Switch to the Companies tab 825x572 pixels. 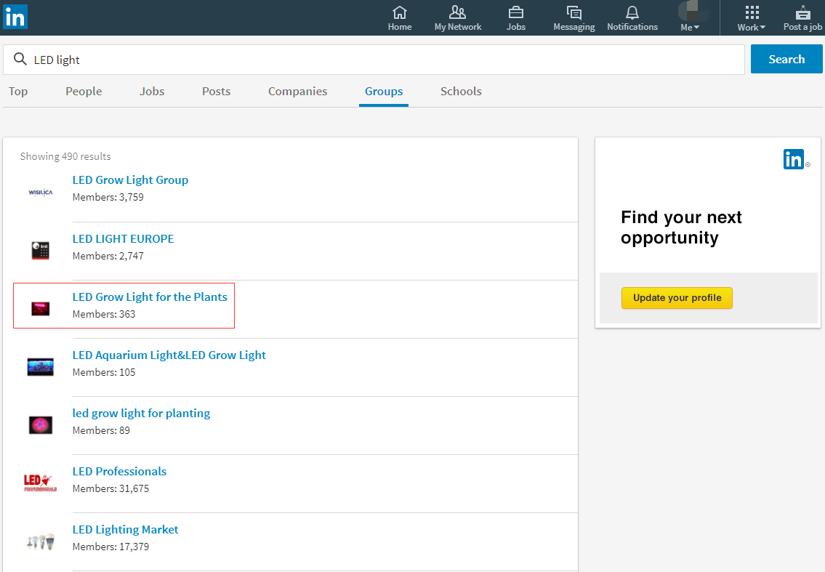(297, 92)
